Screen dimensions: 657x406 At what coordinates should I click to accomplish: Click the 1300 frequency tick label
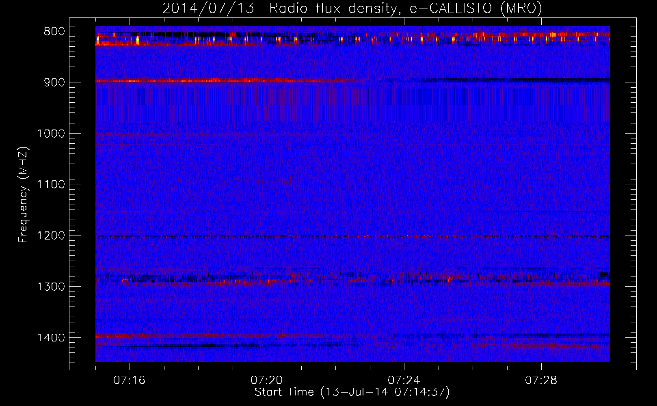pyautogui.click(x=51, y=287)
